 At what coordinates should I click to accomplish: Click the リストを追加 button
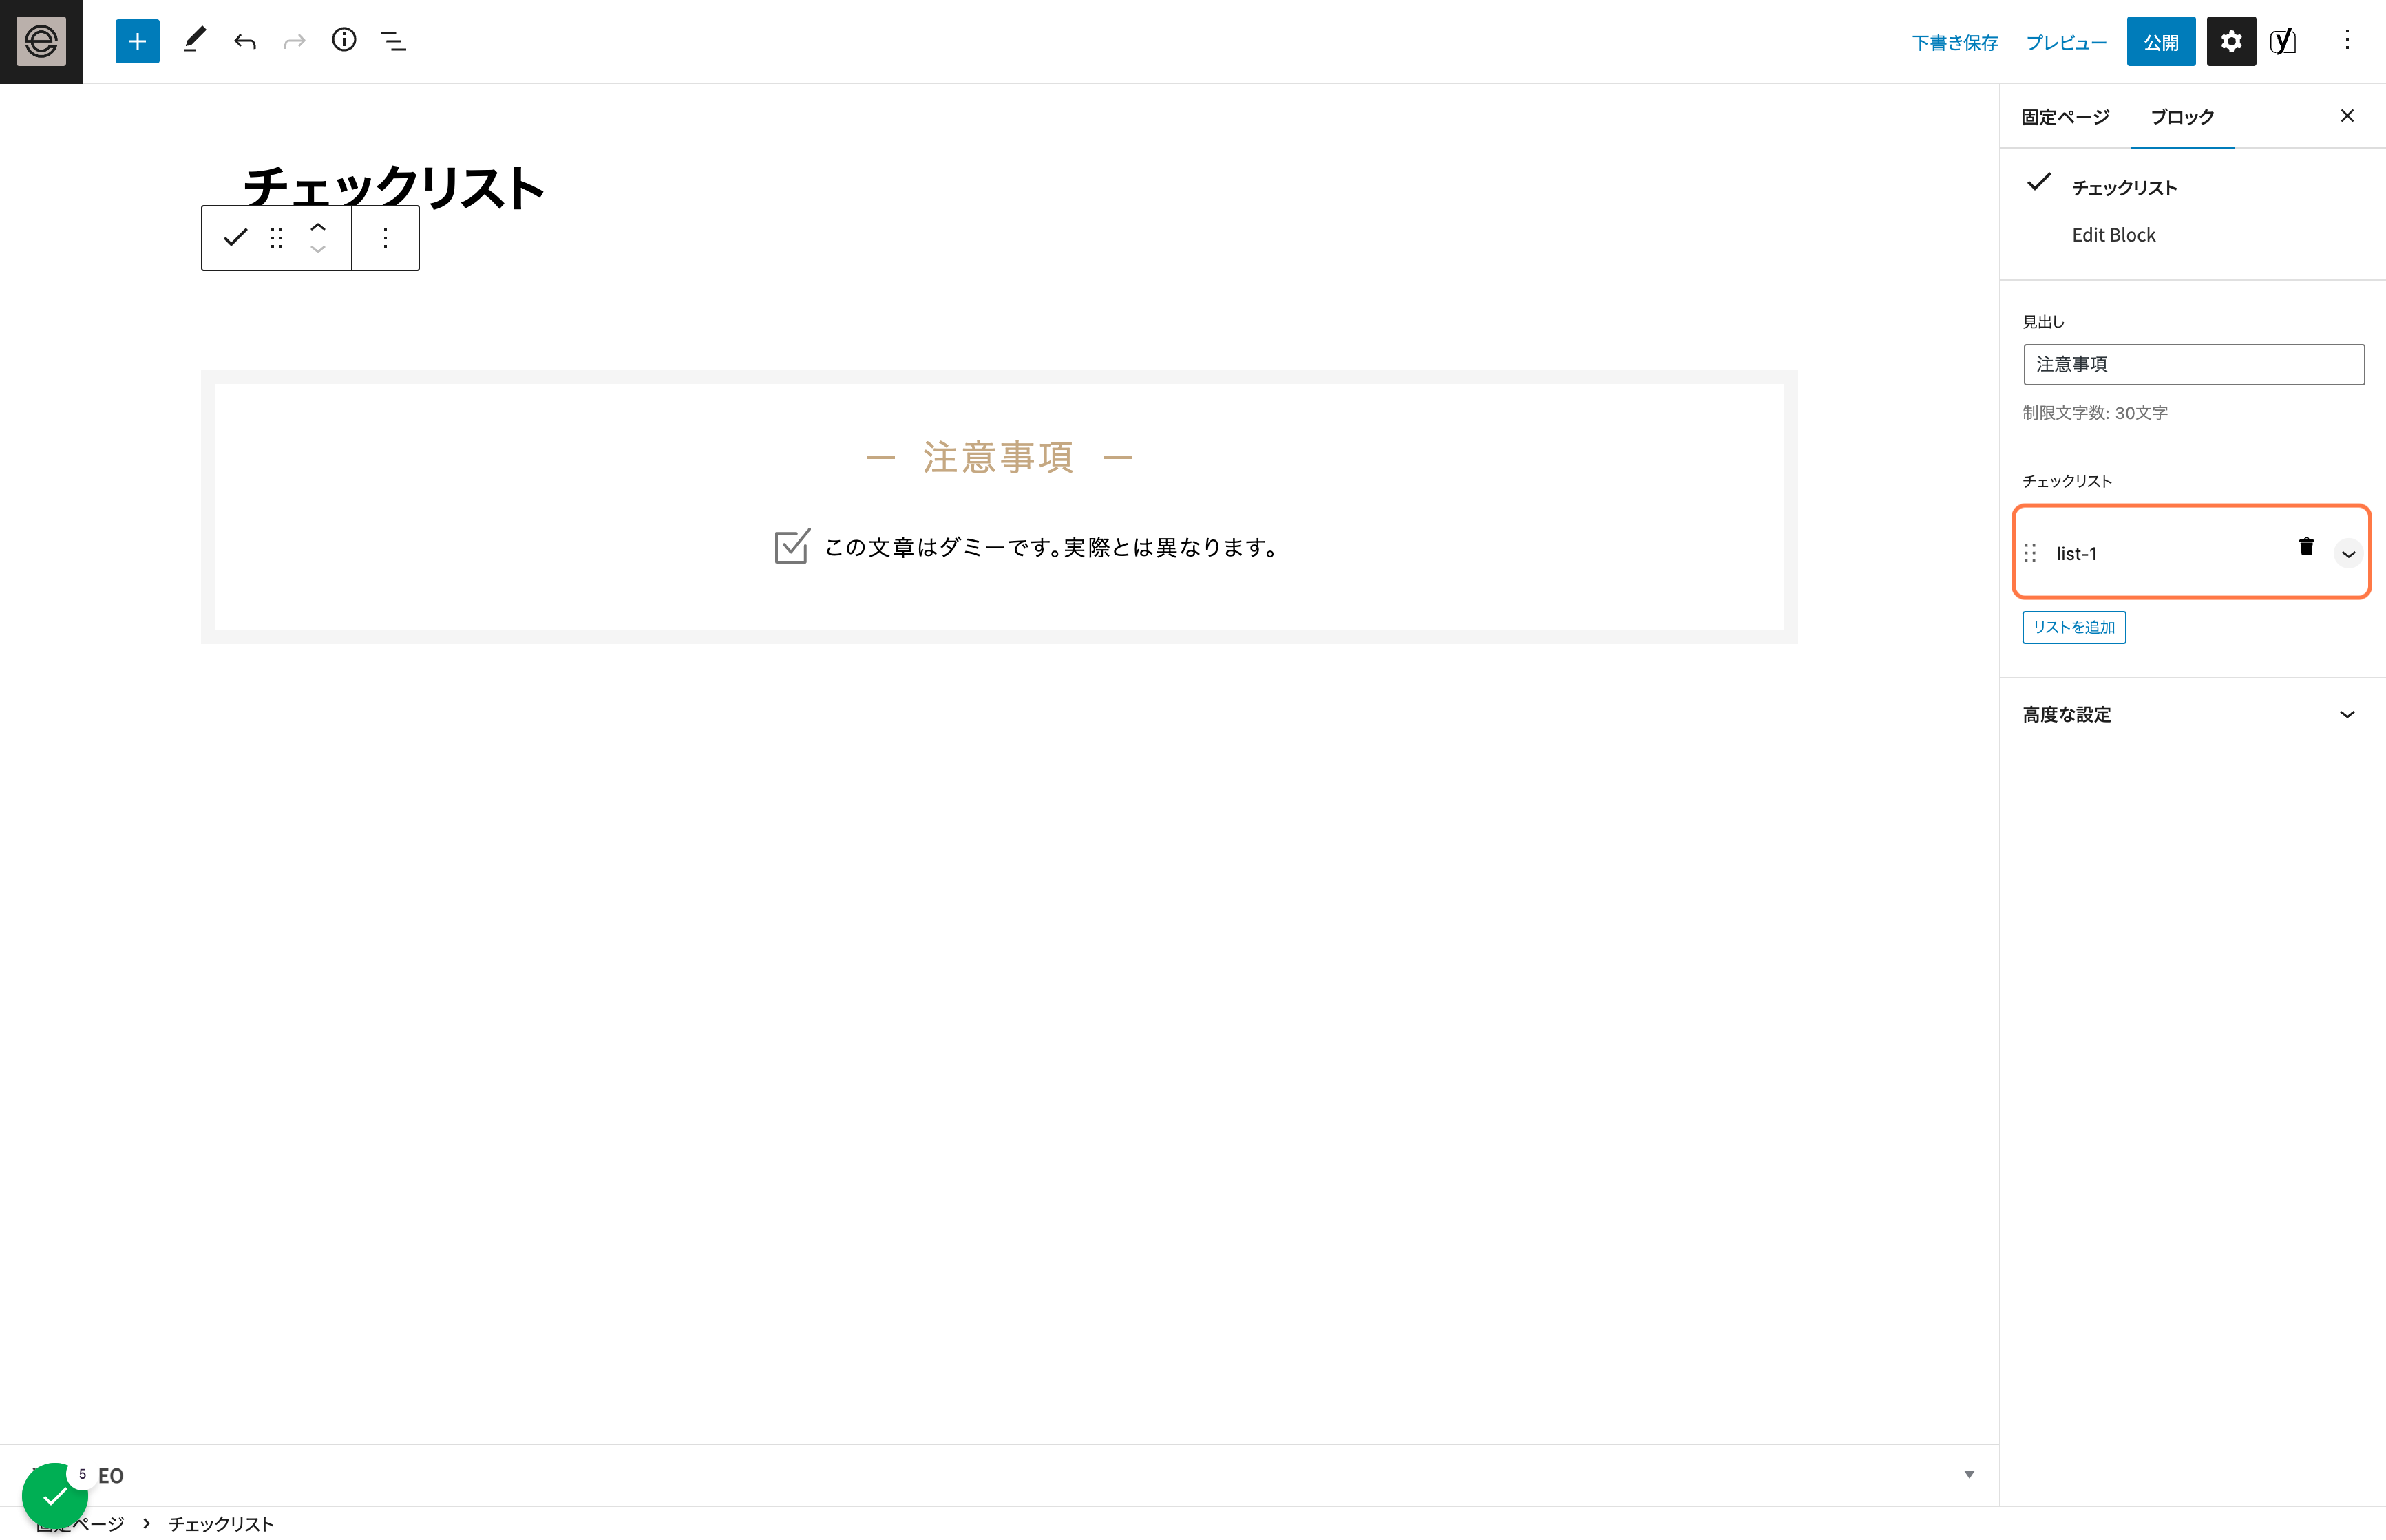(2074, 627)
